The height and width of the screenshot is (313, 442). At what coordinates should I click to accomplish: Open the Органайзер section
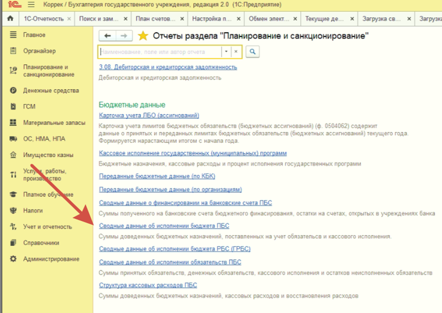point(39,51)
